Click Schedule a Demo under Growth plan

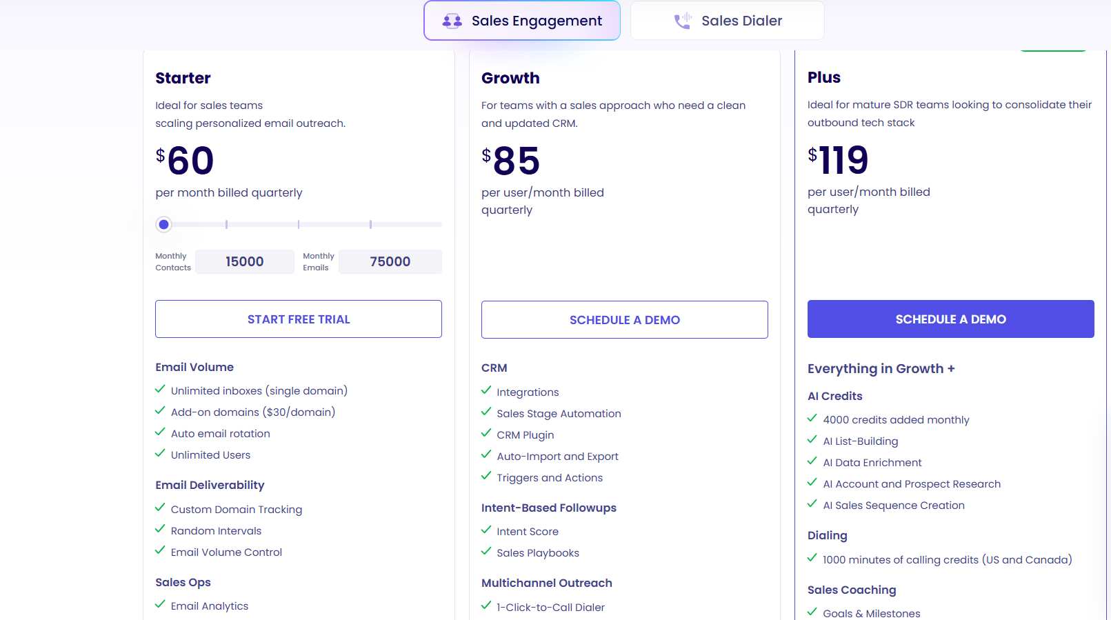click(x=625, y=319)
